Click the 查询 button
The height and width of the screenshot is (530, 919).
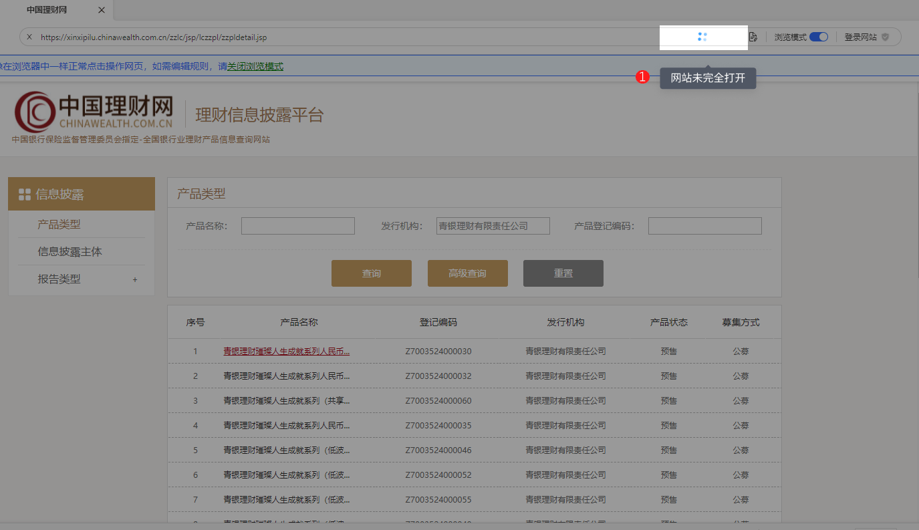point(372,273)
